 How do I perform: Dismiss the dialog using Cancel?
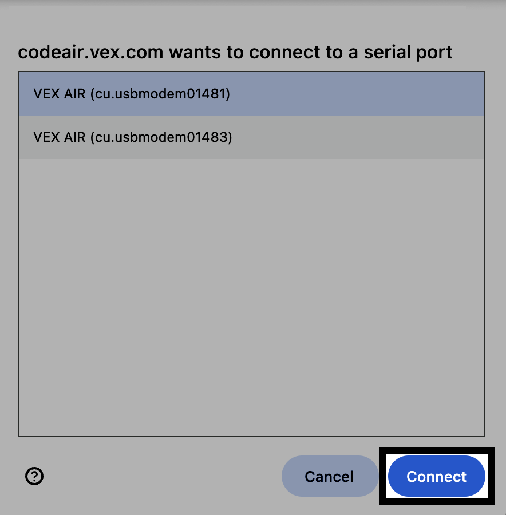pos(329,476)
